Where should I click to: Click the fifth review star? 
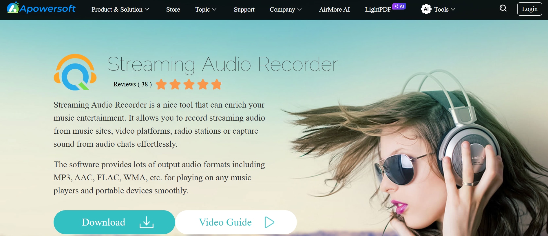(216, 84)
